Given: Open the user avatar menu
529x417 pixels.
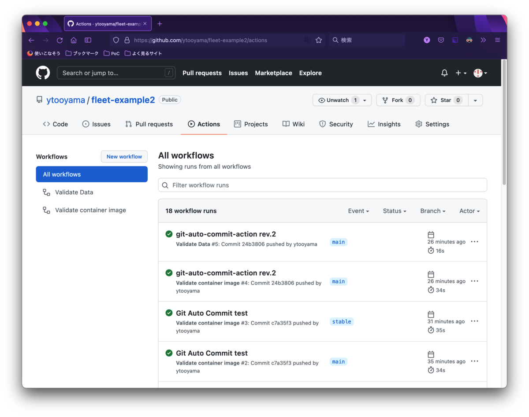Looking at the screenshot, I should (480, 73).
